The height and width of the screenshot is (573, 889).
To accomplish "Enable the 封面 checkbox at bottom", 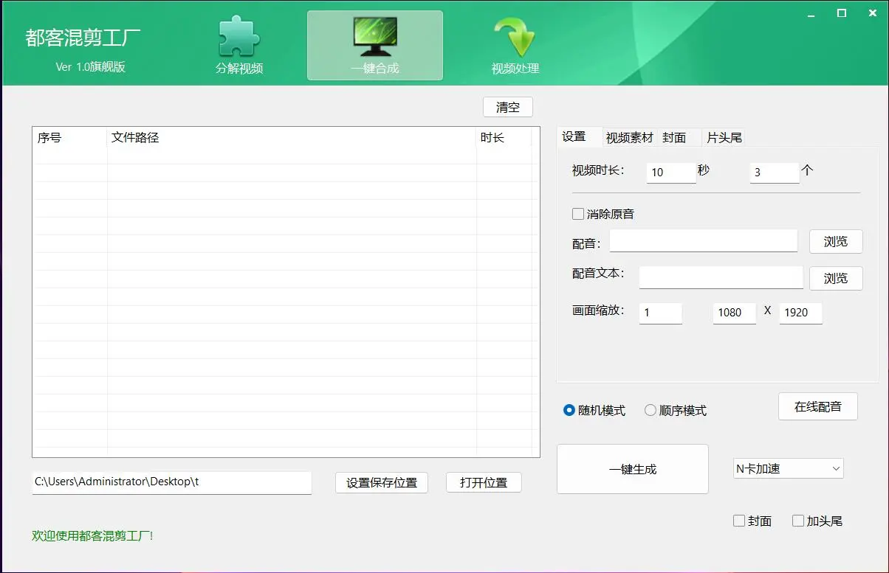I will [x=739, y=521].
